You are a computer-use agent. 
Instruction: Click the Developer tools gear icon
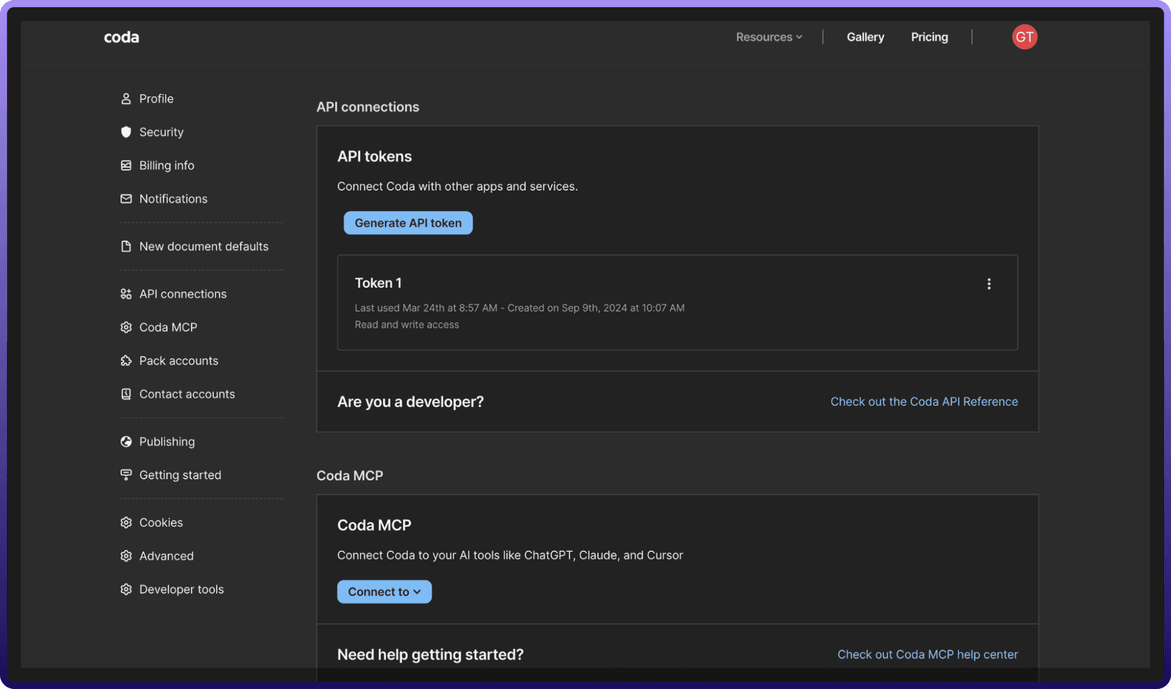tap(126, 590)
